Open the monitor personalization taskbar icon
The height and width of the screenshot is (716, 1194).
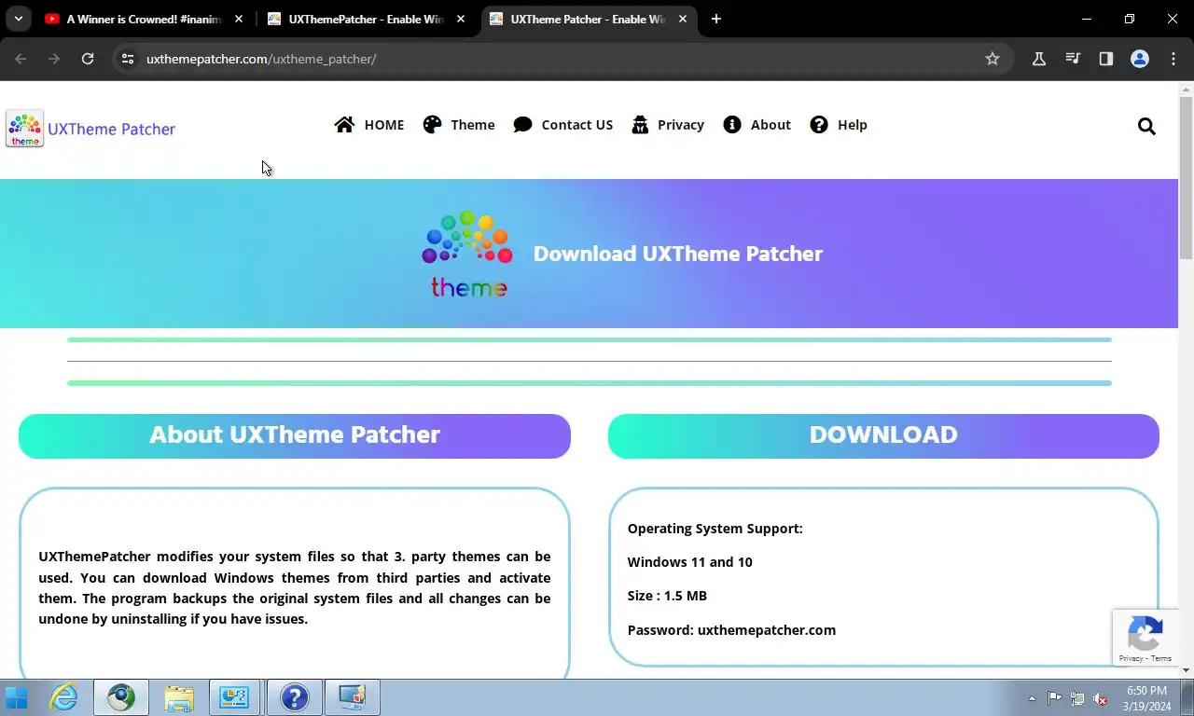point(353,697)
